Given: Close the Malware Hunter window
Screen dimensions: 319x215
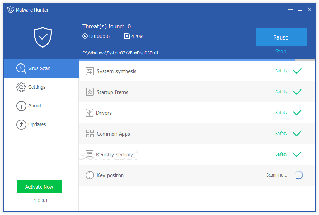Looking at the screenshot, I should [309, 10].
